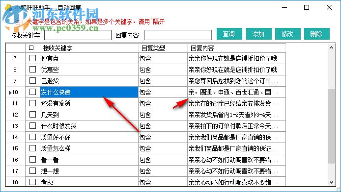This screenshot has width=341, height=192.
Task: Click reply content starting 亲亲我们商品都是厂家
Action: coord(237,137)
